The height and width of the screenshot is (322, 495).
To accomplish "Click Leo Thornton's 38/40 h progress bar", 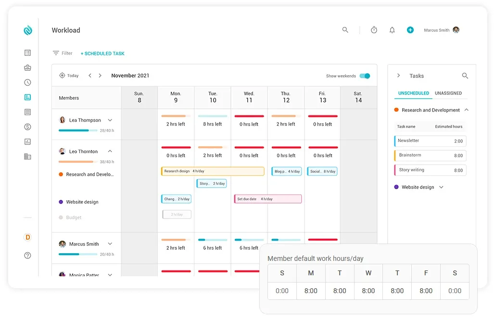I will point(78,161).
